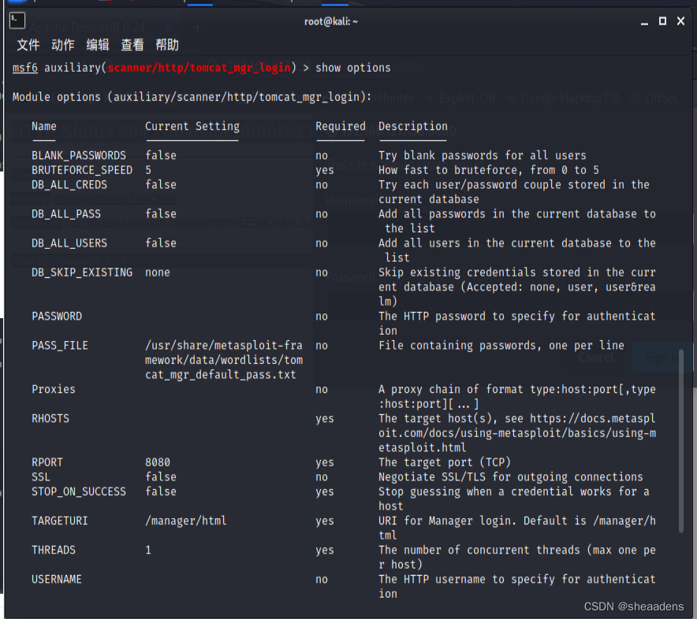Screen dimensions: 697x619
Task: Open the 帮助 menu of the terminal
Action: click(167, 45)
